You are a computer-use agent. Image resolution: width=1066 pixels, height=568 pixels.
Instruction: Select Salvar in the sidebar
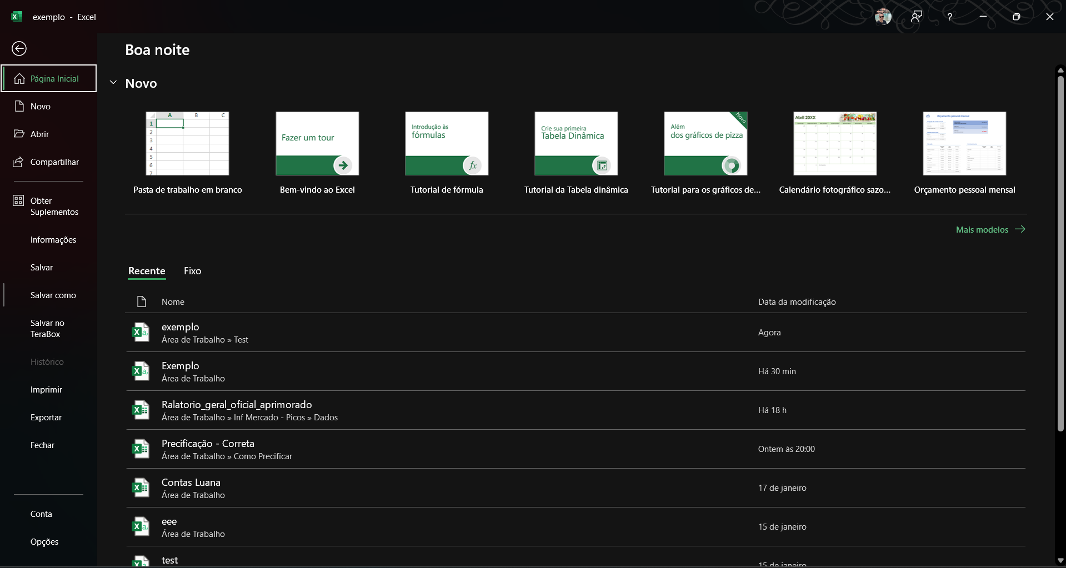click(42, 268)
